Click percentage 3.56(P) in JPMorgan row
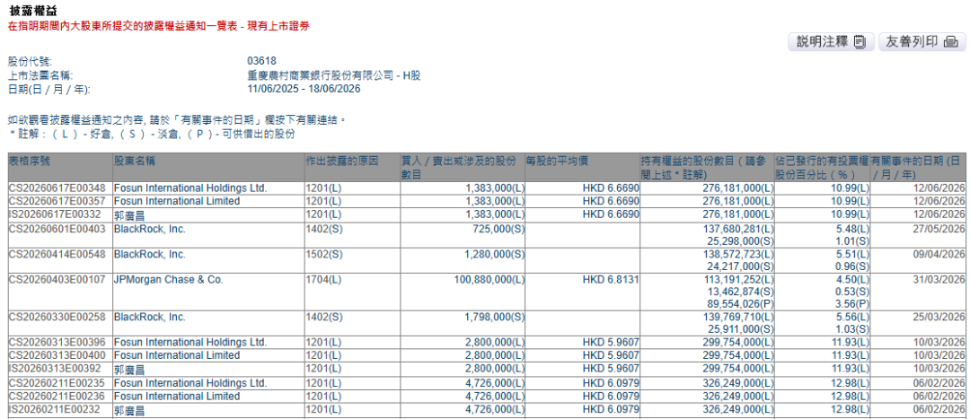Viewport: 970px width, 419px height. (853, 303)
